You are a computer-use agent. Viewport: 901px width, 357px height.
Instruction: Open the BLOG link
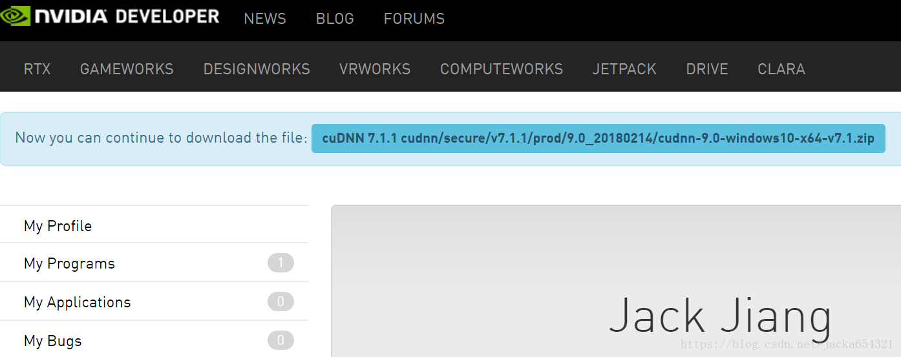coord(335,19)
